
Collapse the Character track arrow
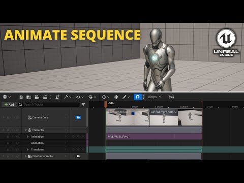point(25,130)
